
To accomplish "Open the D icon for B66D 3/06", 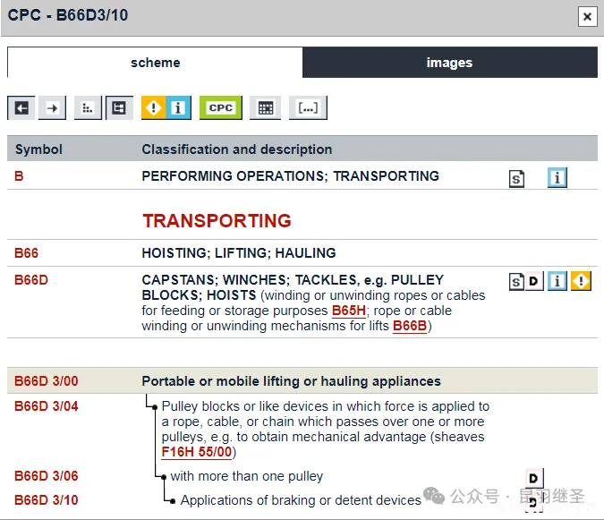I will pyautogui.click(x=534, y=478).
